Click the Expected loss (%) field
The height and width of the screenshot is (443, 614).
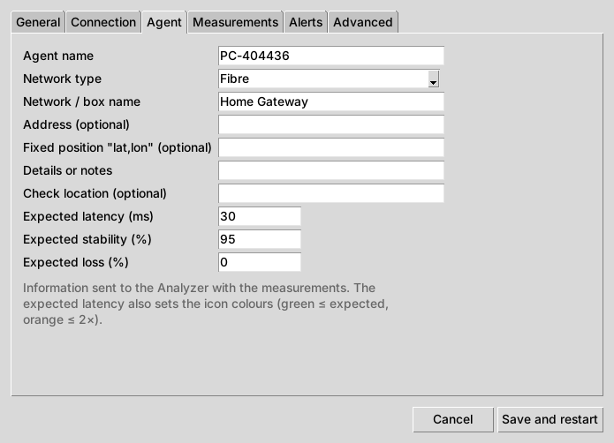[260, 262]
